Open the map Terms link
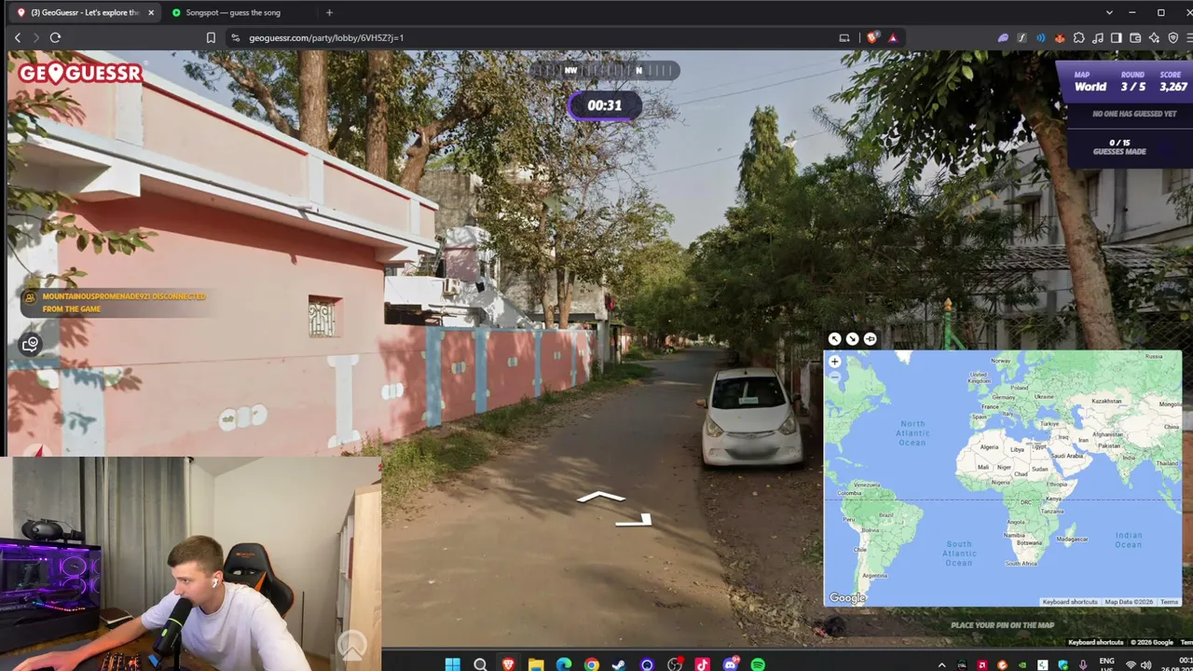Viewport: 1193px width, 671px height. pos(1169,602)
